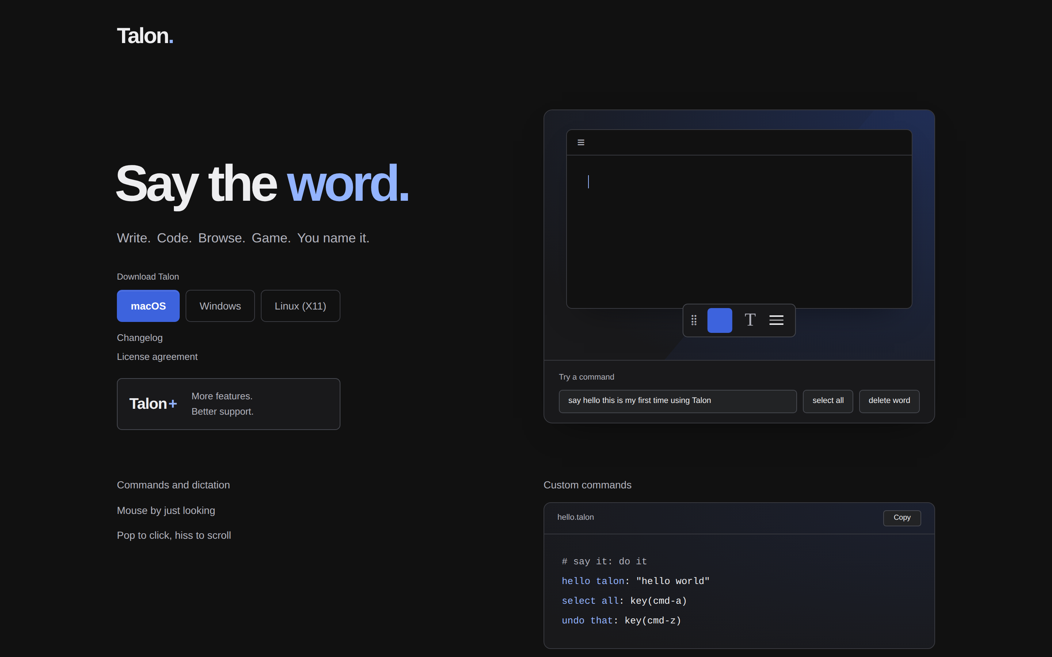Select 'Mouse by just looking' feature

(165, 511)
